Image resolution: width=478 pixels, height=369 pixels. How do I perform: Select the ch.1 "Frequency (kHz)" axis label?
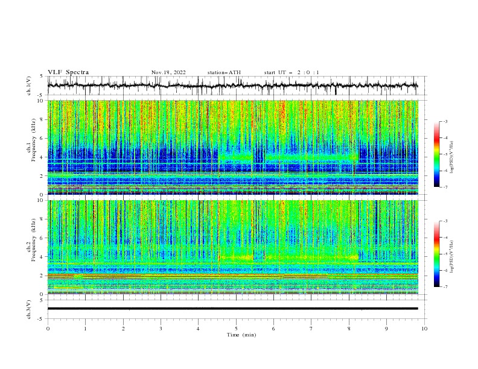point(33,139)
